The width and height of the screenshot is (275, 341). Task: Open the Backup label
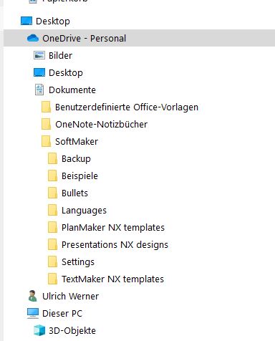[76, 159]
